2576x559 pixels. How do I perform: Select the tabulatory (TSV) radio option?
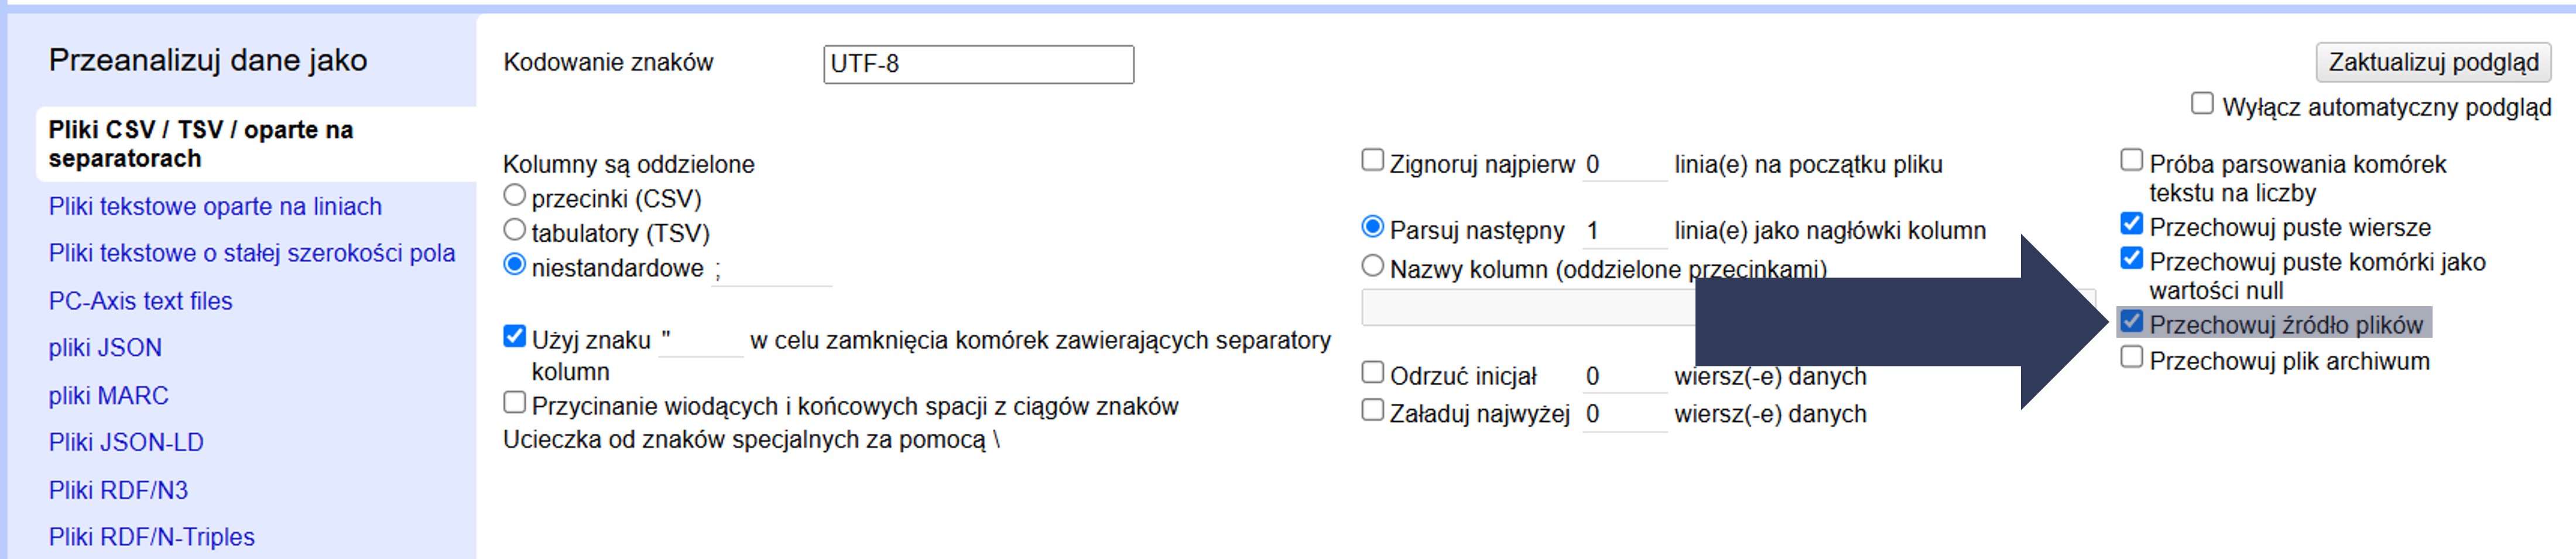click(515, 231)
